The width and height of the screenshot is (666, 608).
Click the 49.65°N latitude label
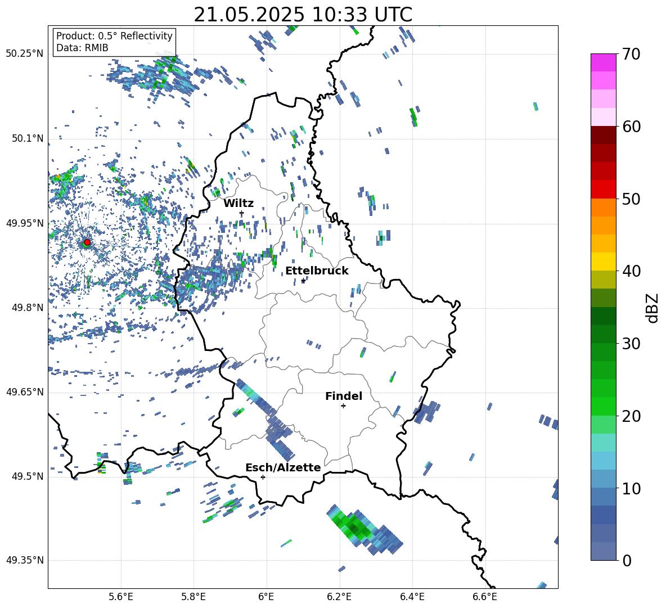(x=25, y=392)
